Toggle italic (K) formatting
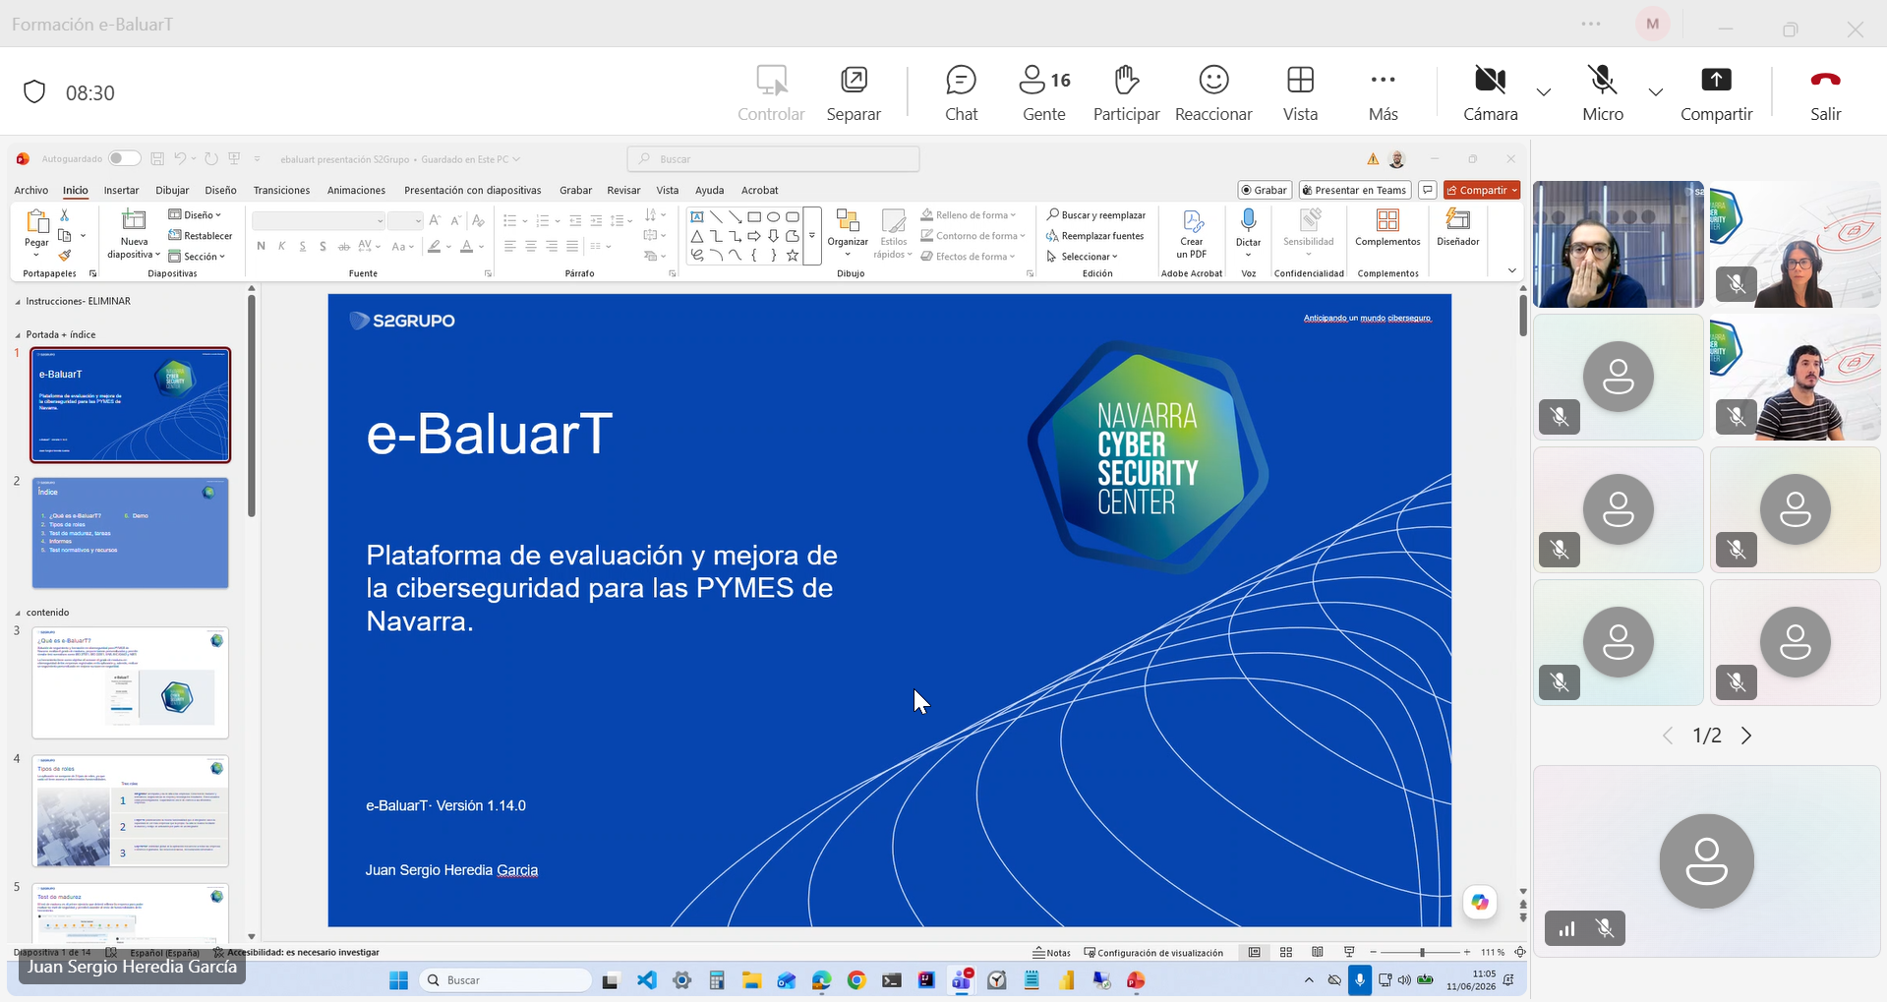This screenshot has height=1002, width=1887. [281, 246]
